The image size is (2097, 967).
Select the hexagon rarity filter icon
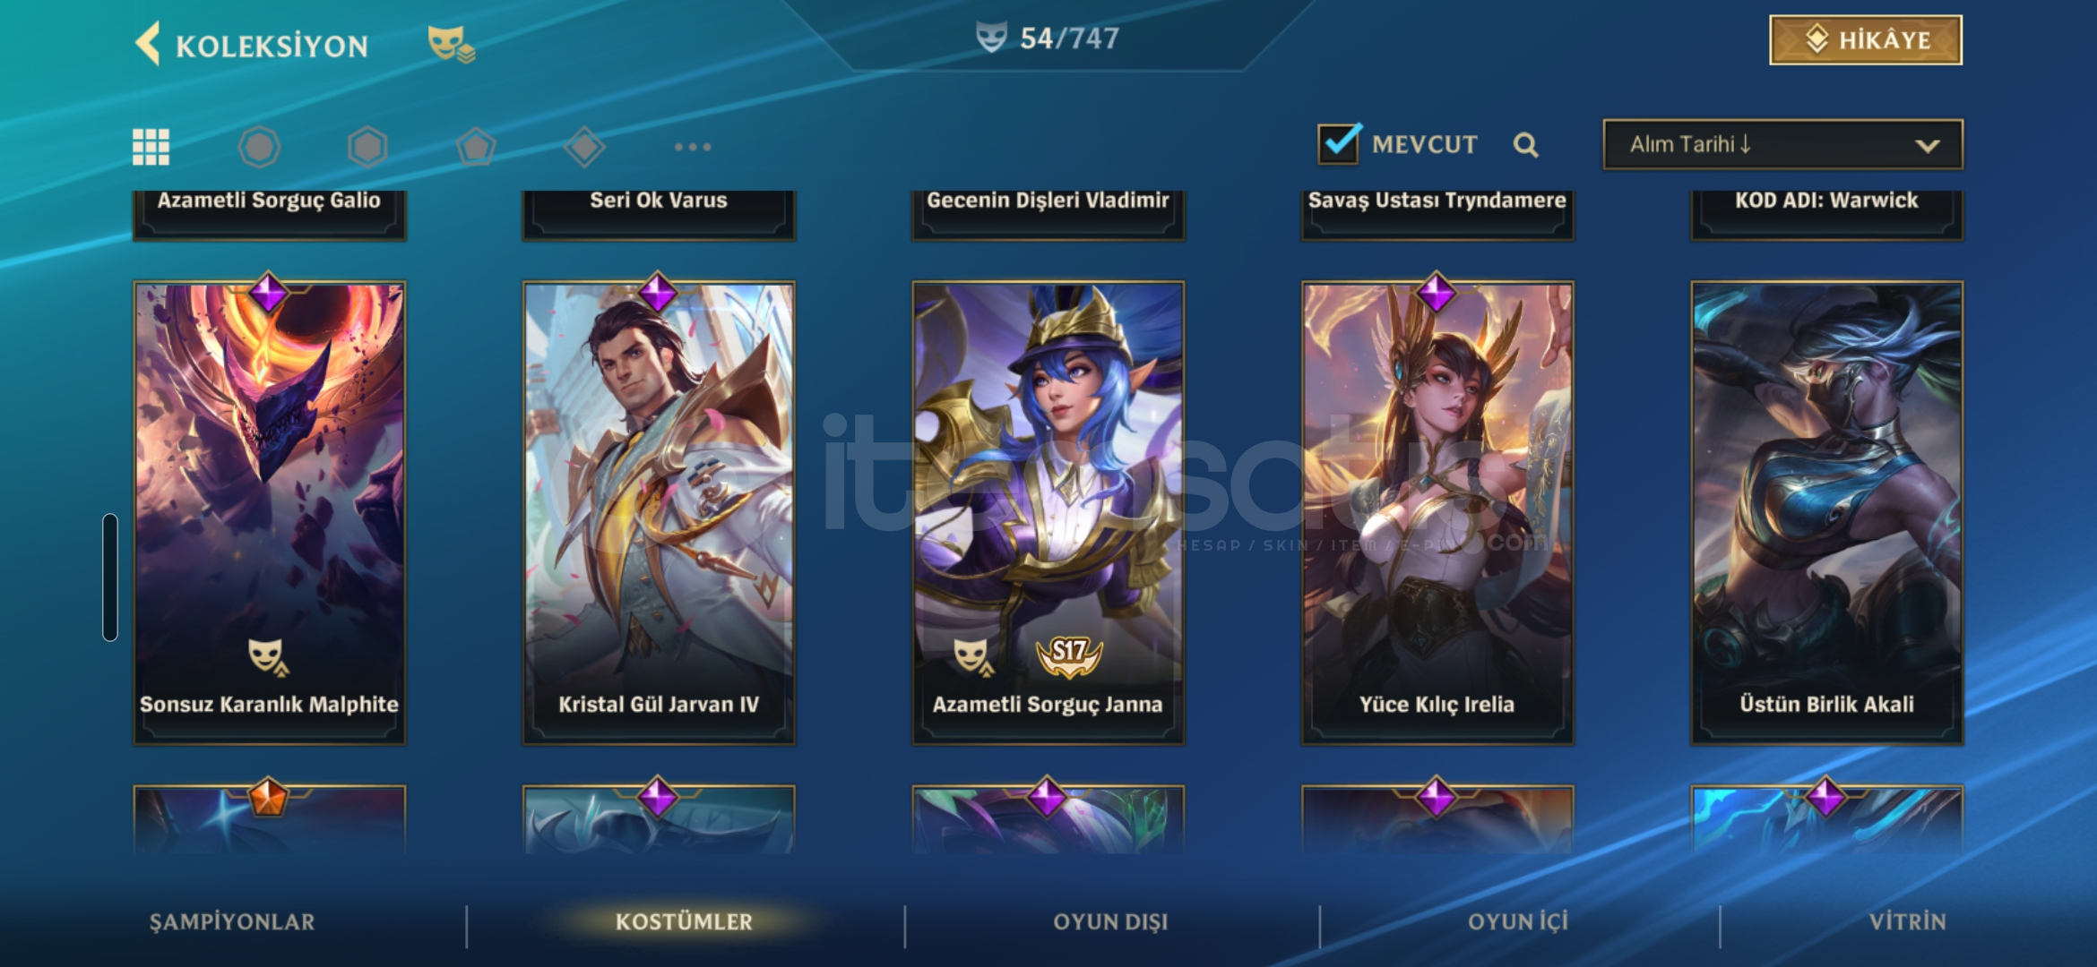367,147
